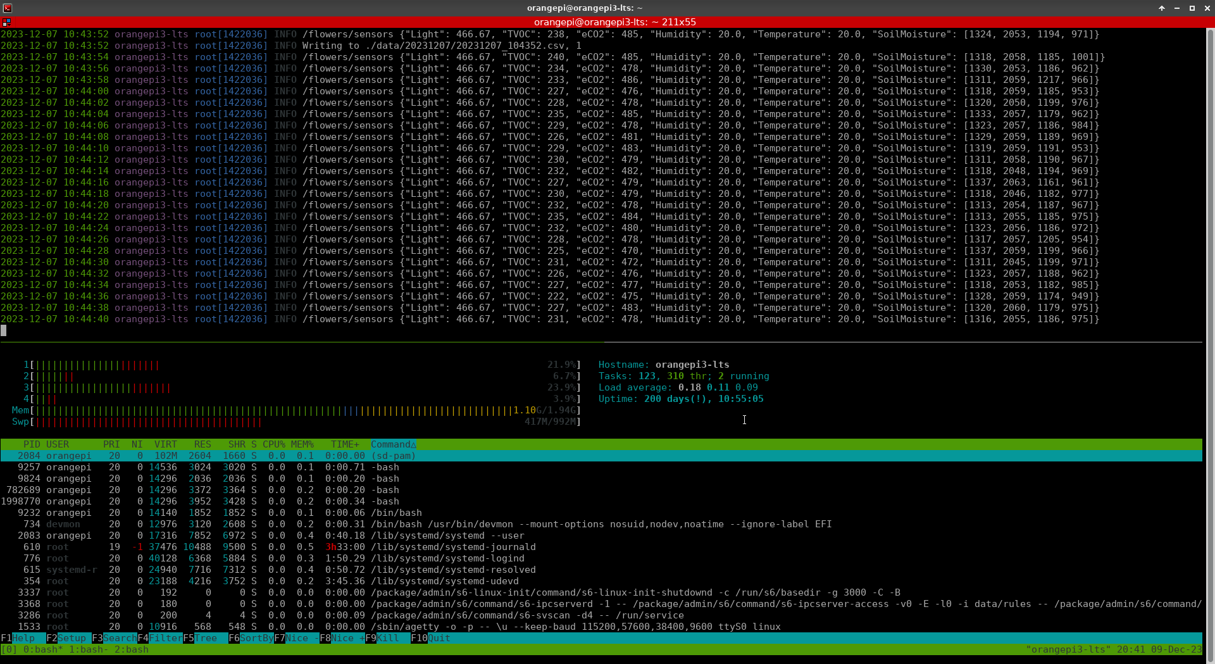Click F3 Search in htop footer
This screenshot has width=1215, height=664.
(115, 638)
